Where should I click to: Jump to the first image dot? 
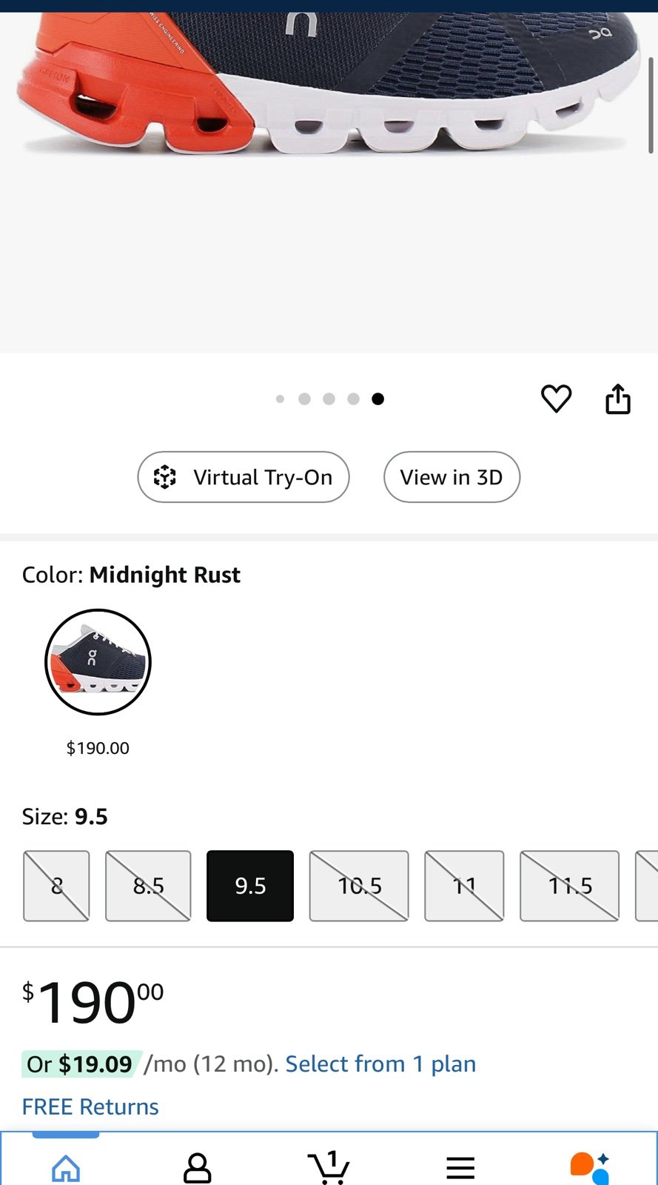[280, 399]
